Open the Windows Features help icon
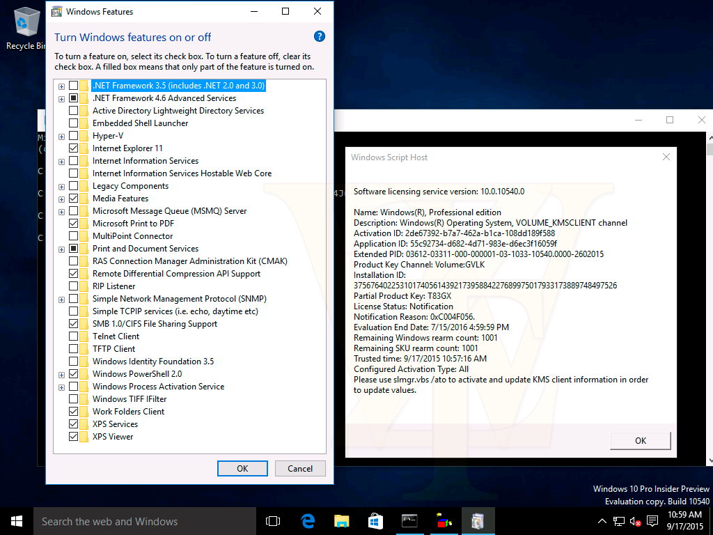This screenshot has width=713, height=535. 319,37
